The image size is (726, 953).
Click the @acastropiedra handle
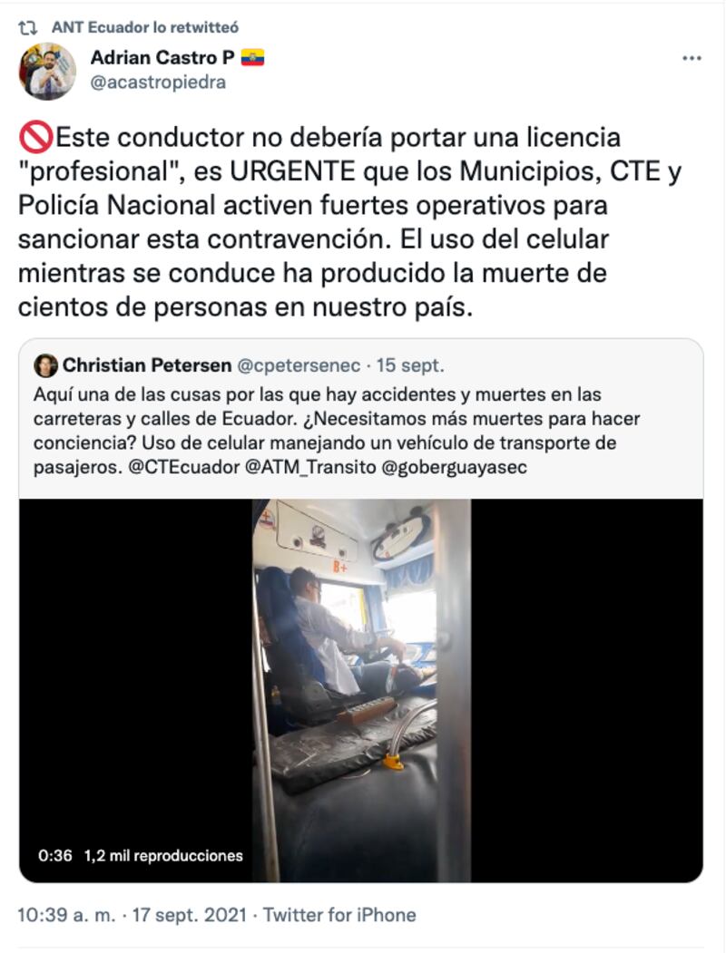(x=158, y=82)
